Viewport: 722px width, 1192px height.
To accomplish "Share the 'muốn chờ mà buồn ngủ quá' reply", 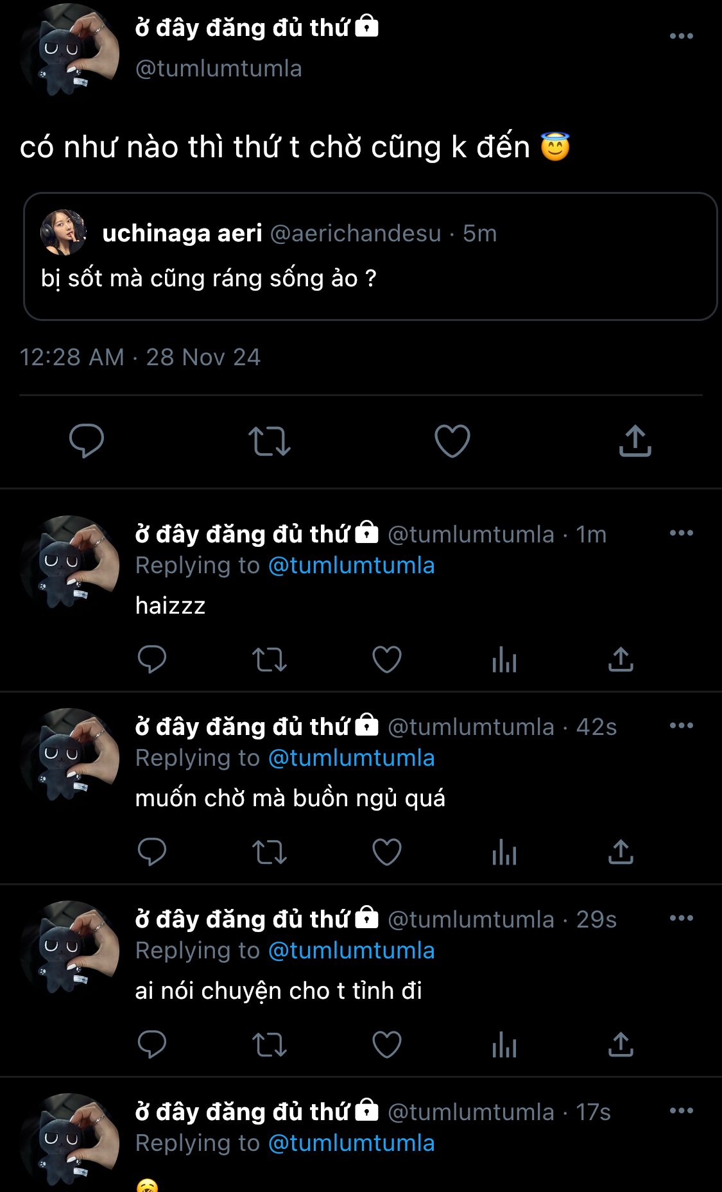I will click(x=621, y=852).
